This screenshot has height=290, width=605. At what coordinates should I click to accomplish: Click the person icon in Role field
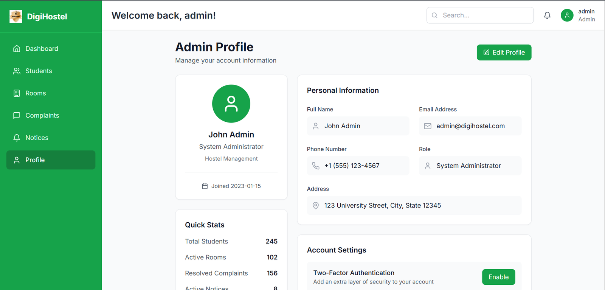click(428, 166)
